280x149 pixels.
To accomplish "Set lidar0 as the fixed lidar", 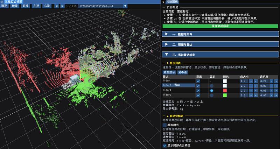I will click(x=212, y=86).
